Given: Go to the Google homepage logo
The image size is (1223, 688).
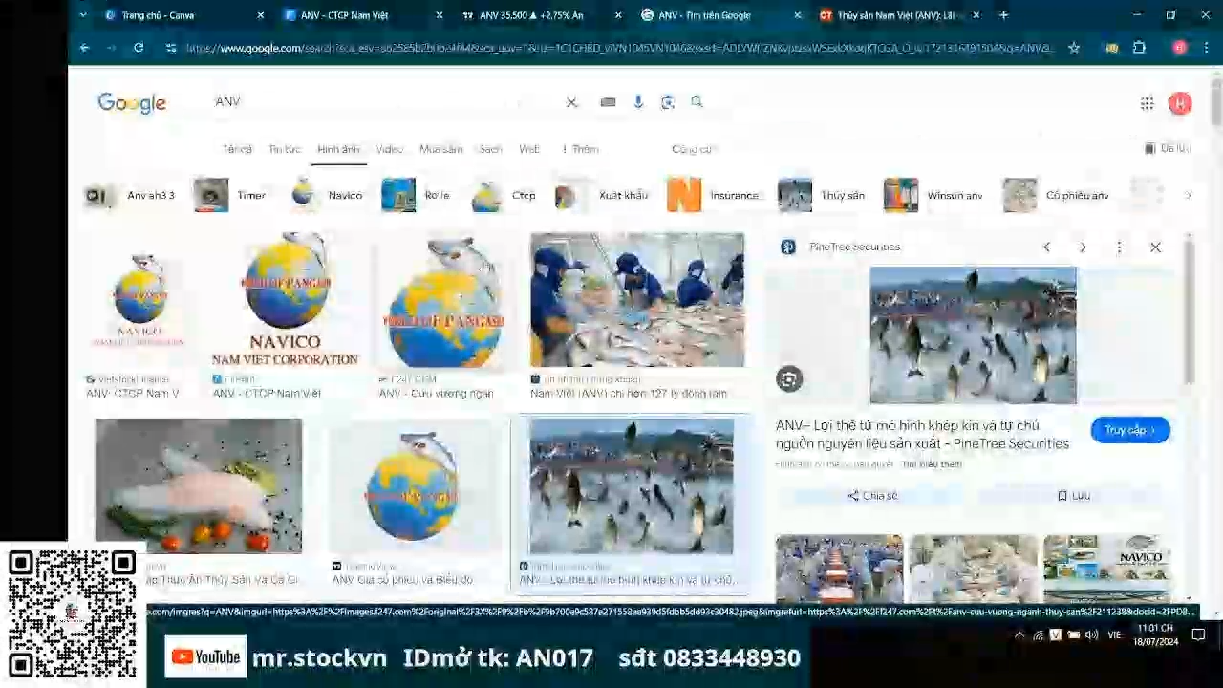Looking at the screenshot, I should pos(132,103).
